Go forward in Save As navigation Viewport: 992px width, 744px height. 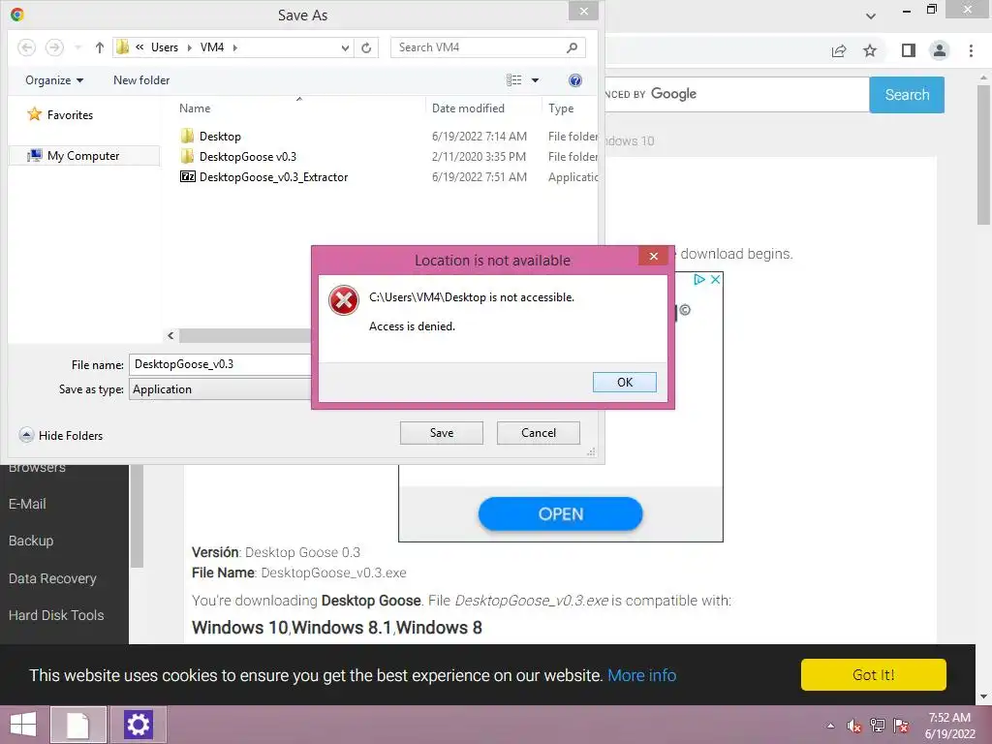pyautogui.click(x=54, y=47)
